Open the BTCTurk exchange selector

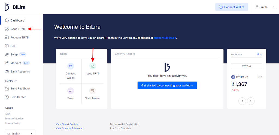246,66
